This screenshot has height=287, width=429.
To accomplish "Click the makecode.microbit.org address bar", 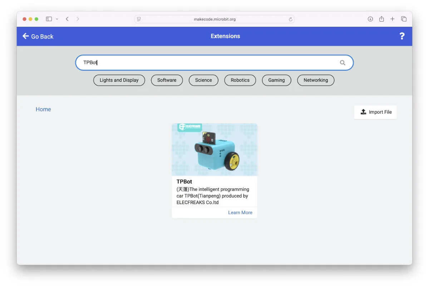I will (214, 19).
